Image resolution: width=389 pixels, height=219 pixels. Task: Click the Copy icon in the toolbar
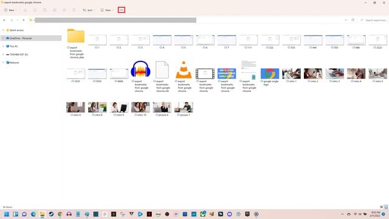(x=35, y=10)
